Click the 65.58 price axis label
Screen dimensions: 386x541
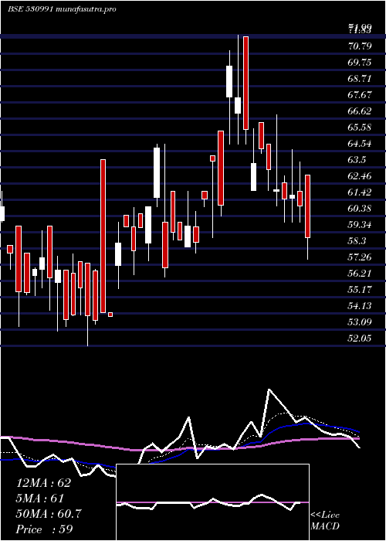coord(361,127)
